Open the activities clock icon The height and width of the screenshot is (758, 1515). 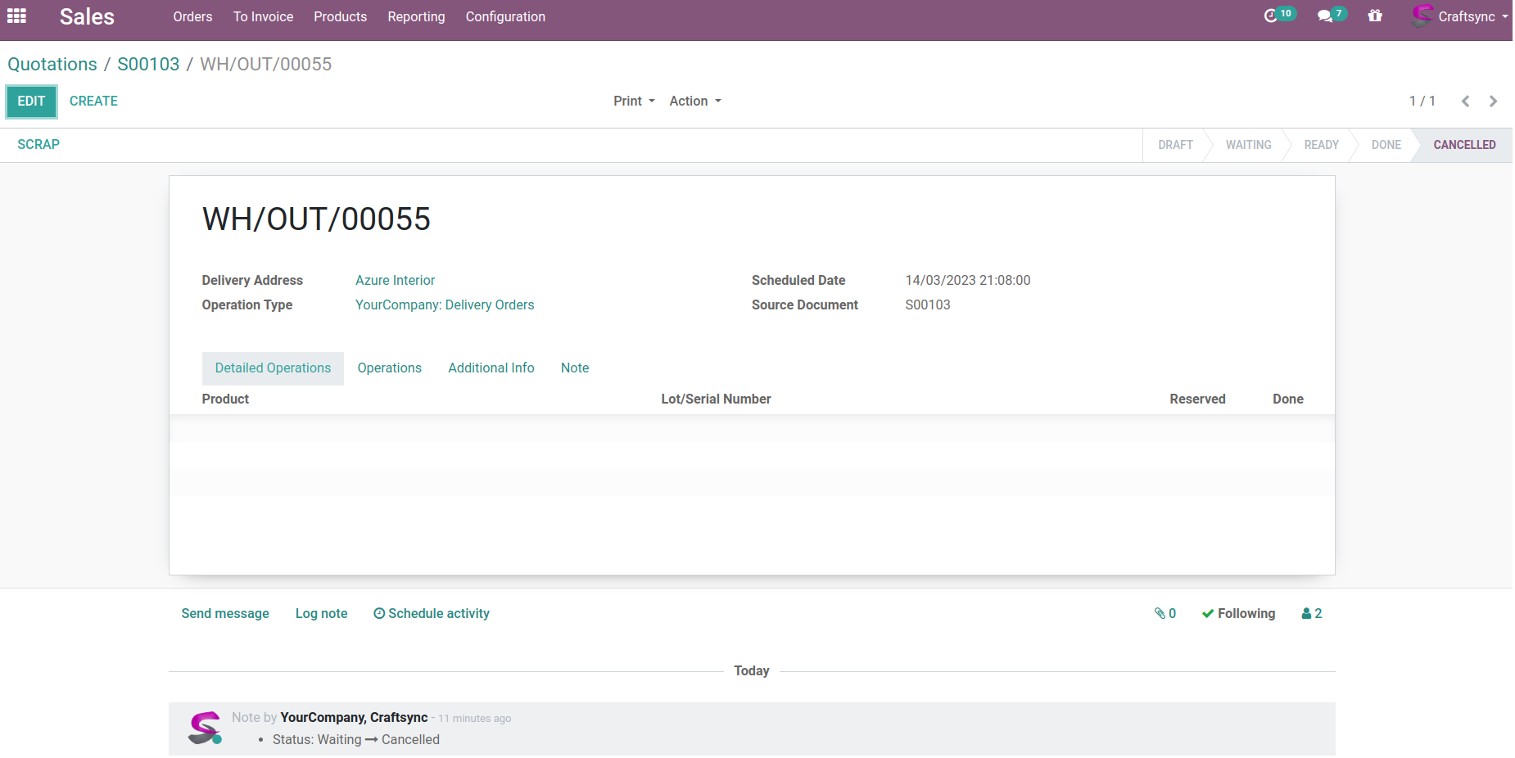[1271, 16]
